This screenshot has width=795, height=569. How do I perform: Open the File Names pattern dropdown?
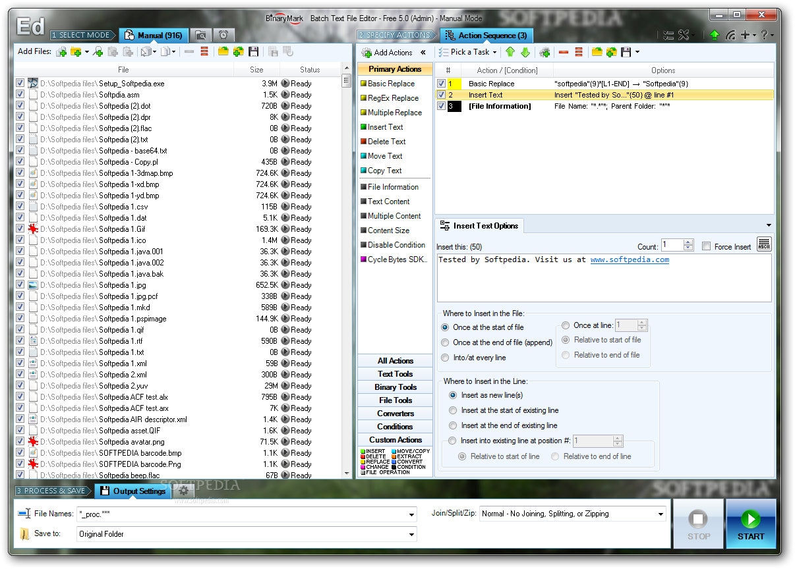(412, 515)
